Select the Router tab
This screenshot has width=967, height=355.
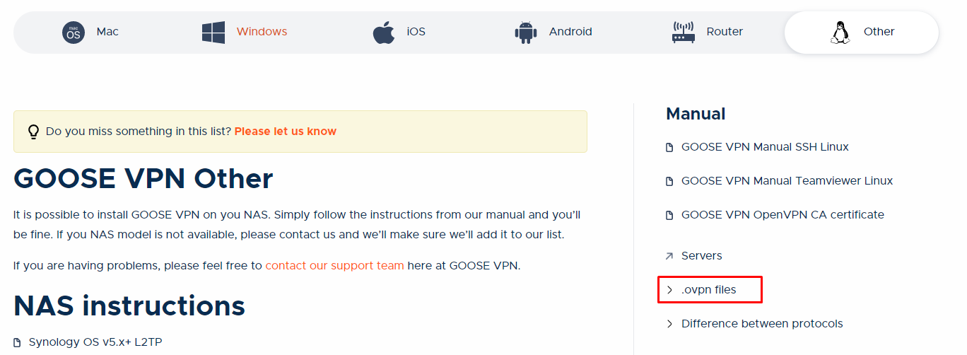707,33
